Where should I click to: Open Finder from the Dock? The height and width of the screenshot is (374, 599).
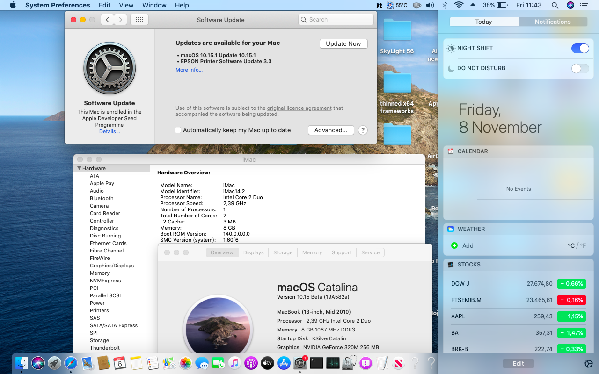(22, 363)
